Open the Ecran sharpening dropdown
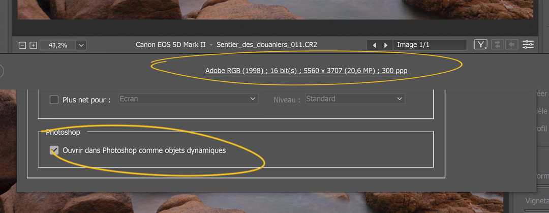Viewport: 549px width, 213px height. tap(189, 99)
